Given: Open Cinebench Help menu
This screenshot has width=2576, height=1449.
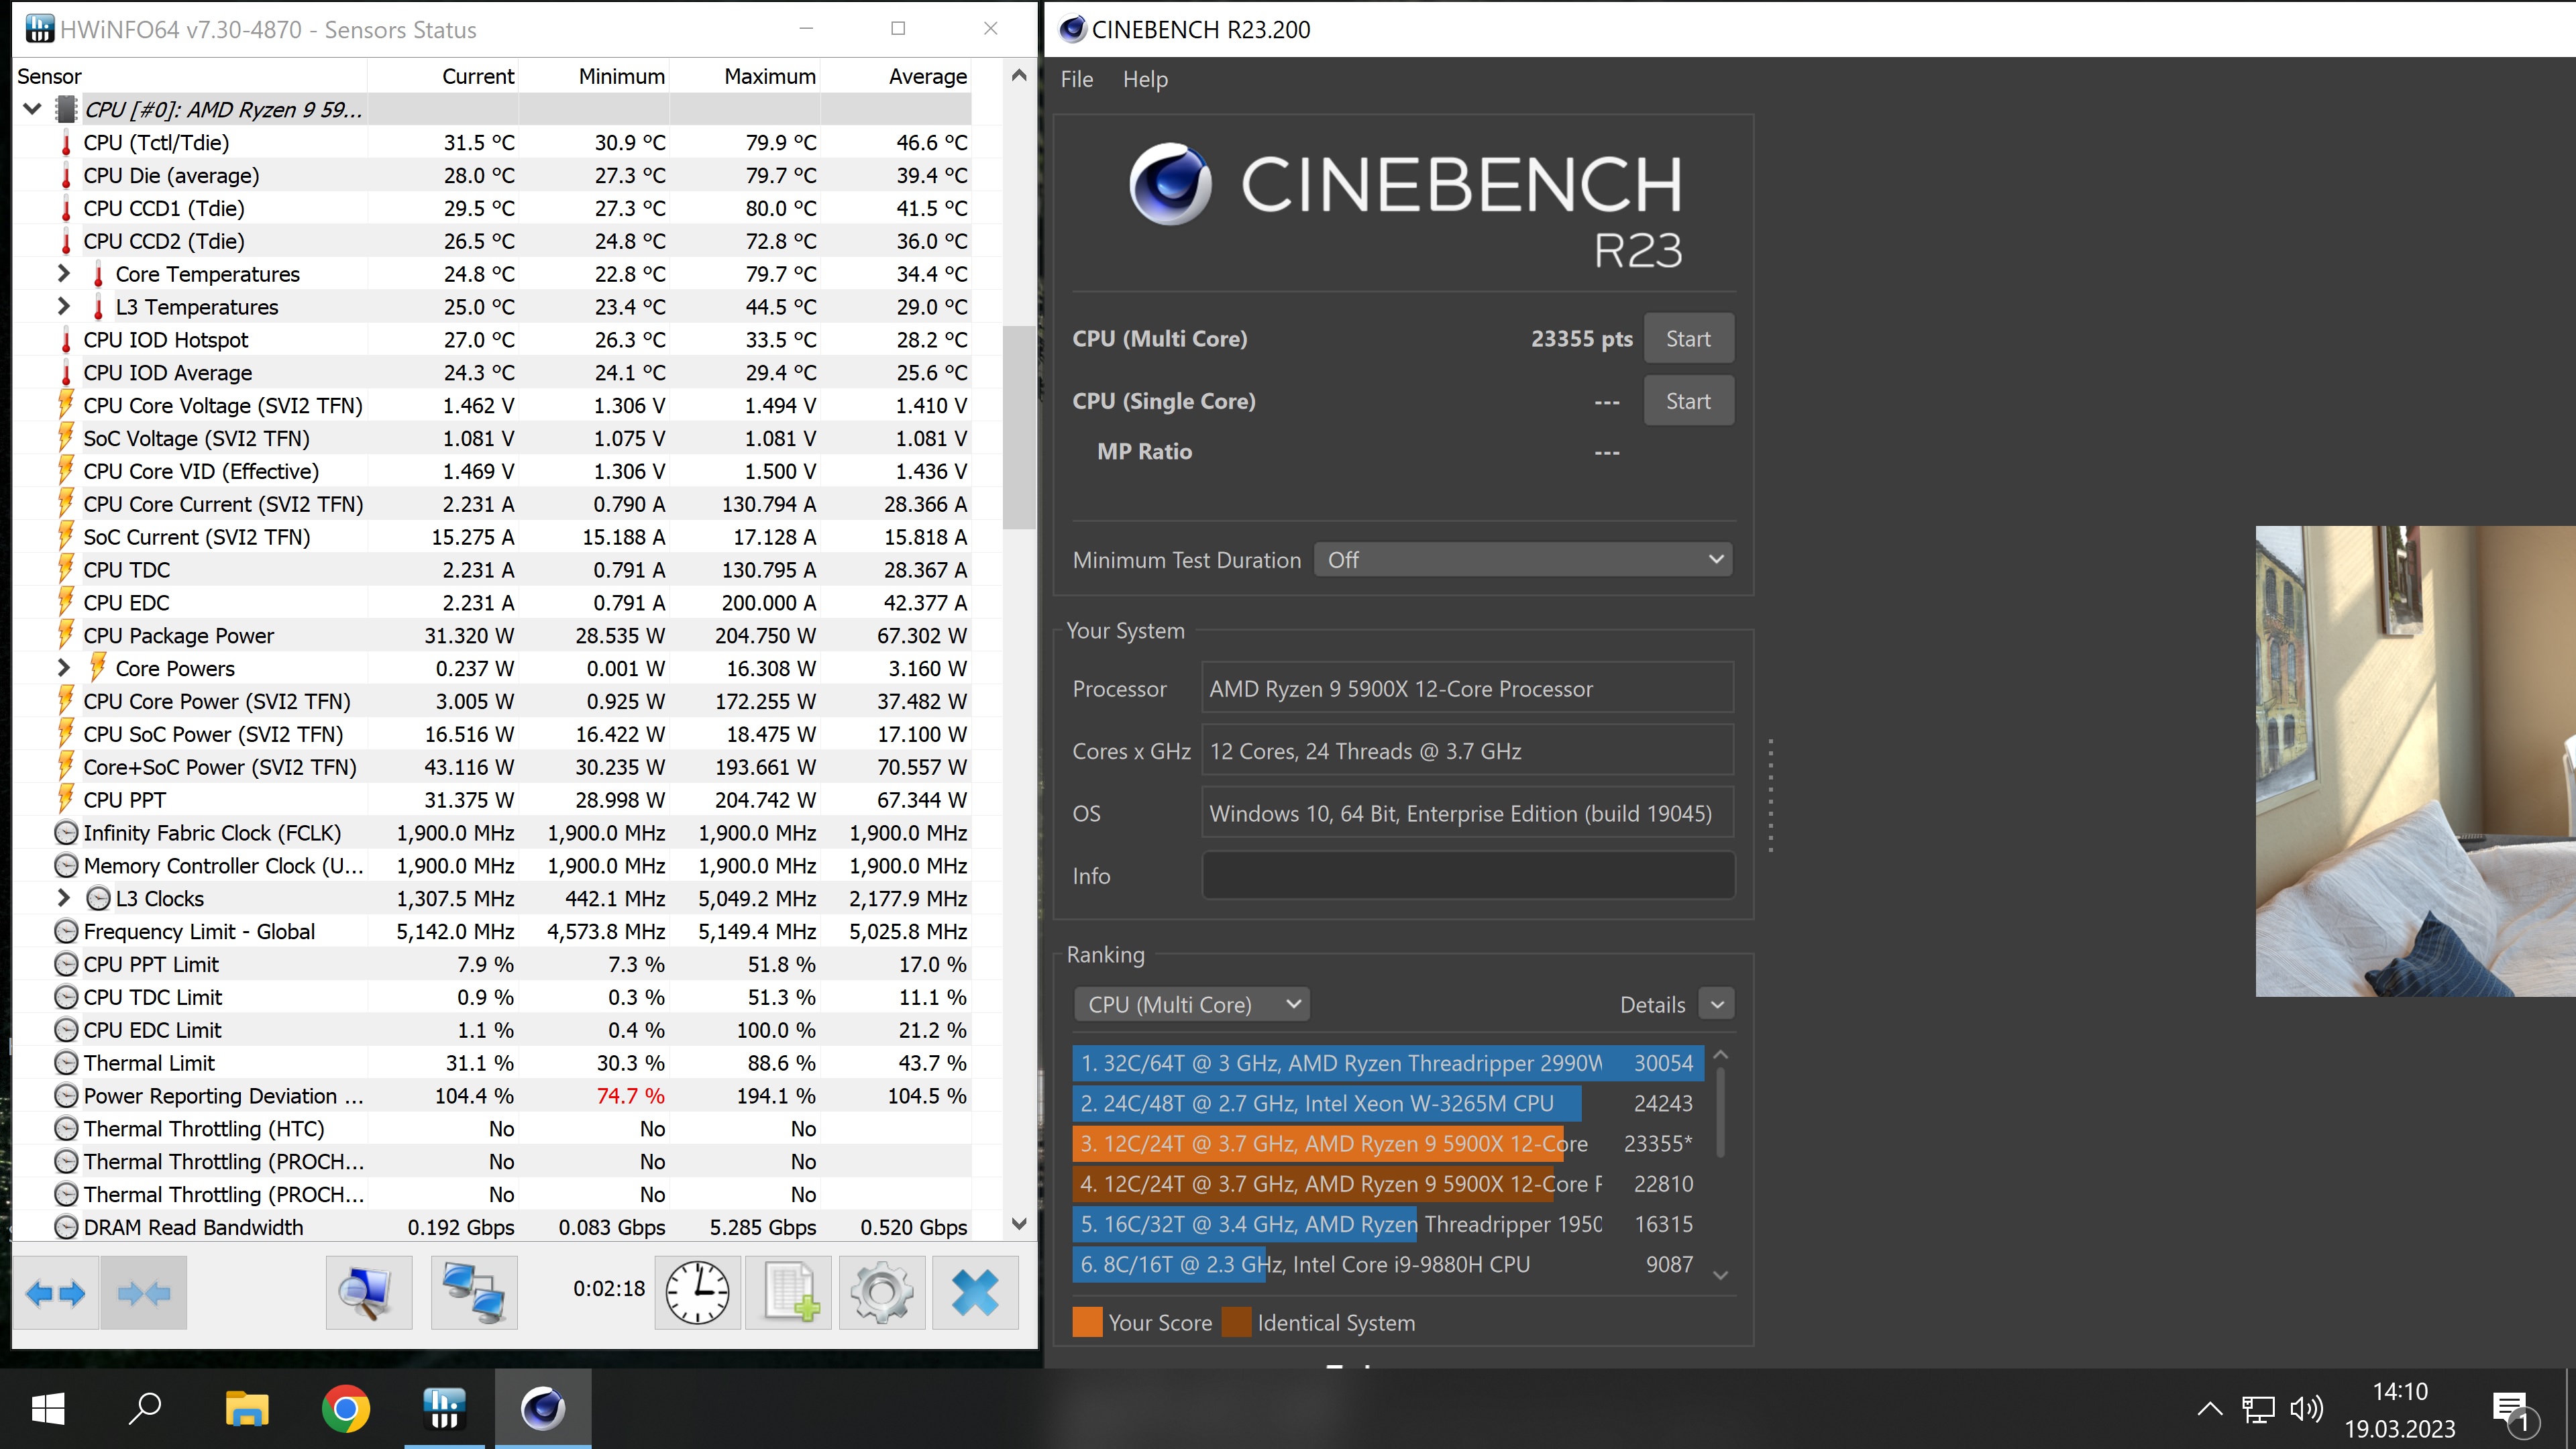Looking at the screenshot, I should [x=1145, y=79].
